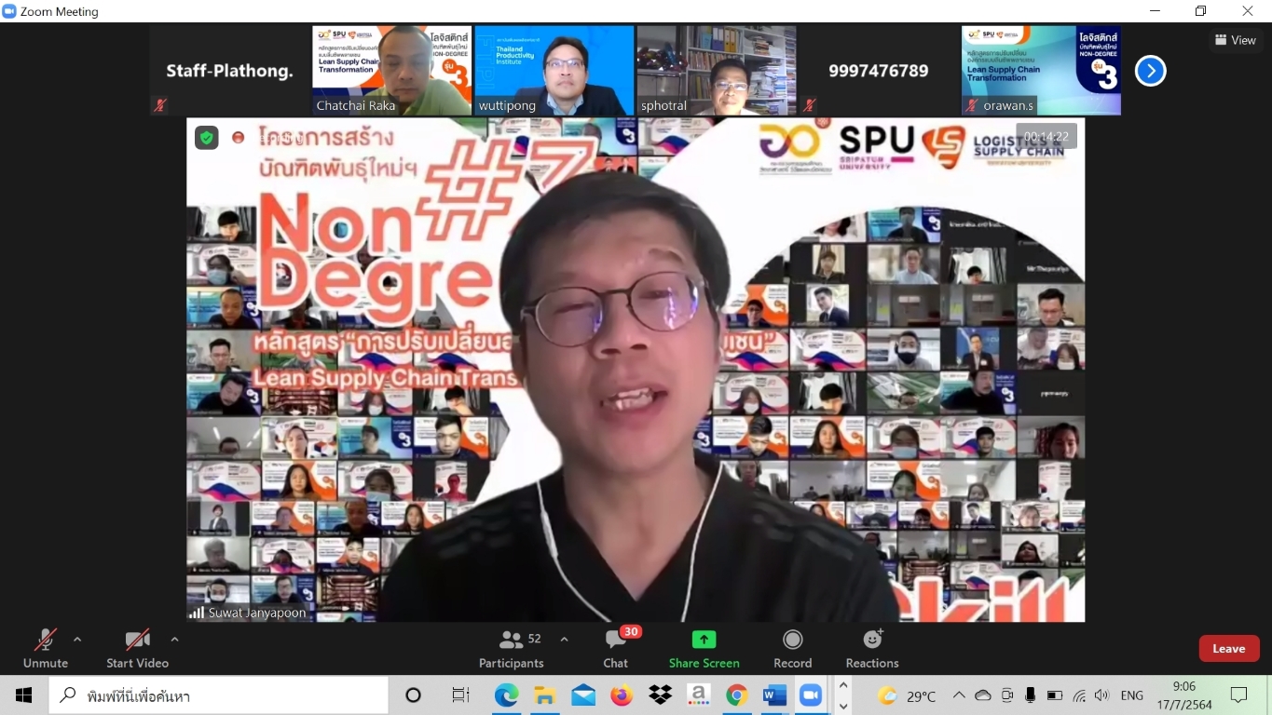Image resolution: width=1272 pixels, height=715 pixels.
Task: Open video options caret beside Start Video
Action: pos(174,640)
